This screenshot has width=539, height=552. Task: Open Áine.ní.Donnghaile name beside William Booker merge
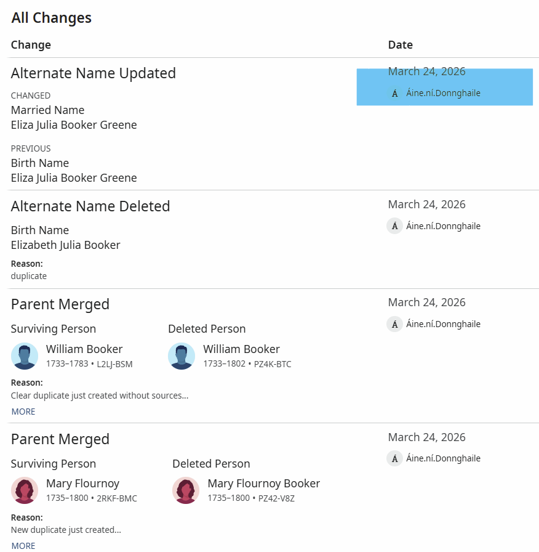coord(443,324)
